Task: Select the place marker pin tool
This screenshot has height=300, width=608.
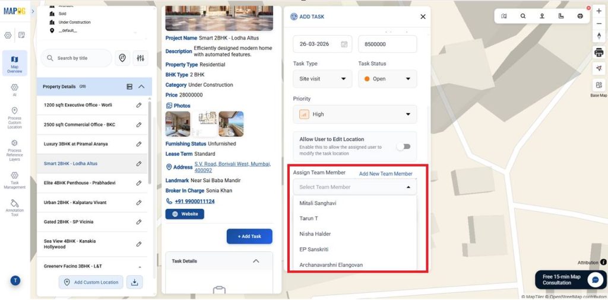Action: pyautogui.click(x=542, y=16)
